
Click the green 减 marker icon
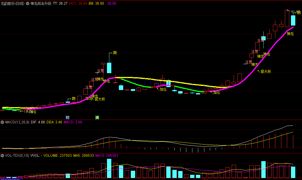point(97,117)
